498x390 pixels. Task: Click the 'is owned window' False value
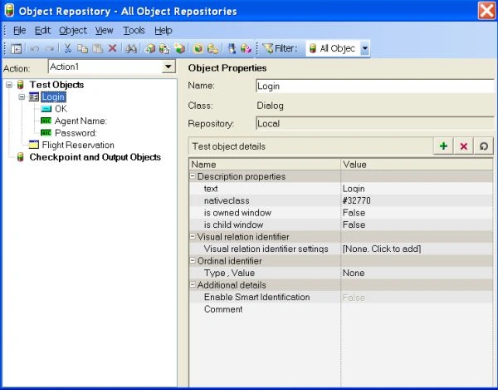pos(354,213)
